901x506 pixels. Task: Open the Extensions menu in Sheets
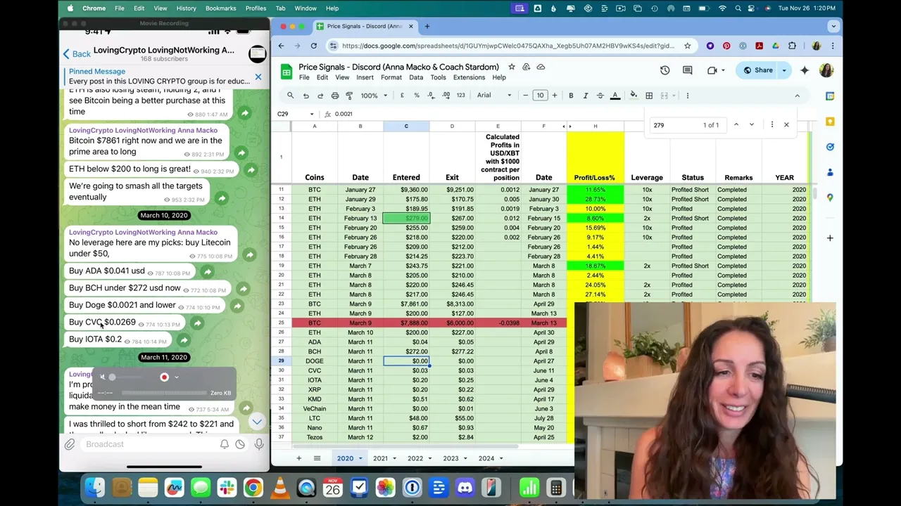[469, 77]
